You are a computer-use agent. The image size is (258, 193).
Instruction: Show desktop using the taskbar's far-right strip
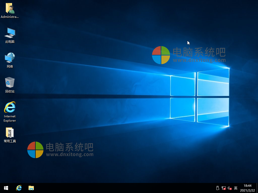[257, 188]
